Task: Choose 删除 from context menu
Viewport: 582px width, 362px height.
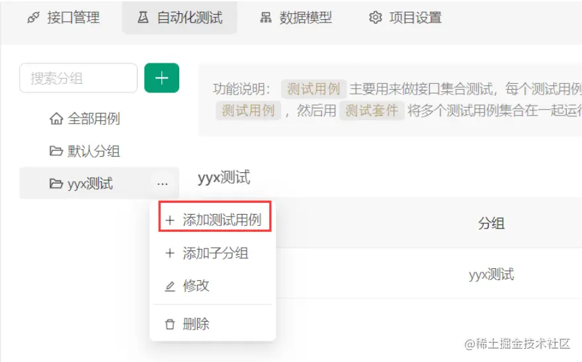Action: [x=214, y=324]
